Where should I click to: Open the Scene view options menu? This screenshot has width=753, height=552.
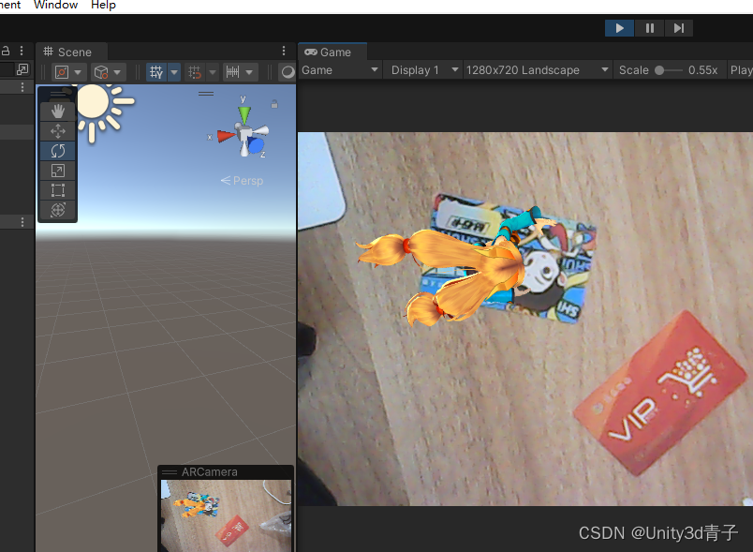tap(284, 51)
